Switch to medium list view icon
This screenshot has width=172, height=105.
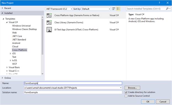118,9
